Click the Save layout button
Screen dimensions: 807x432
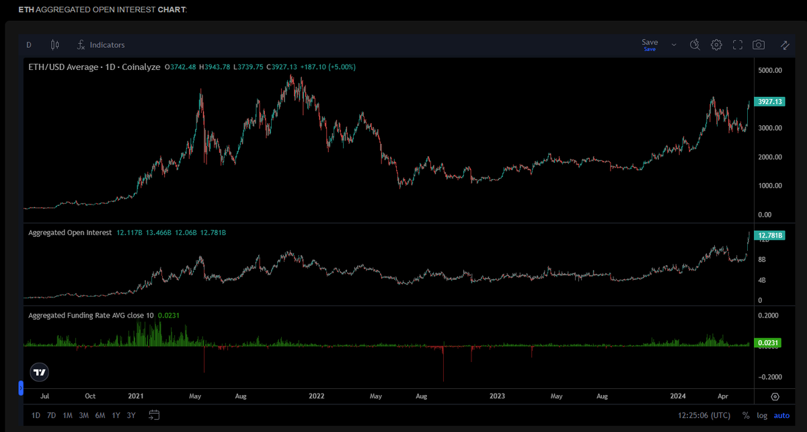[650, 44]
